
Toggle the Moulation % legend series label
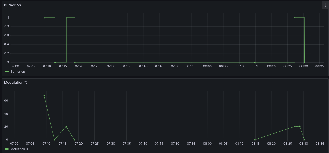coord(19,149)
